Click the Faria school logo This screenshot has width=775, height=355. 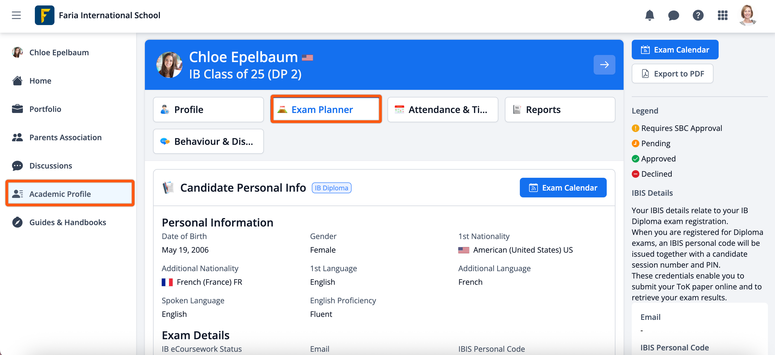[x=45, y=15]
